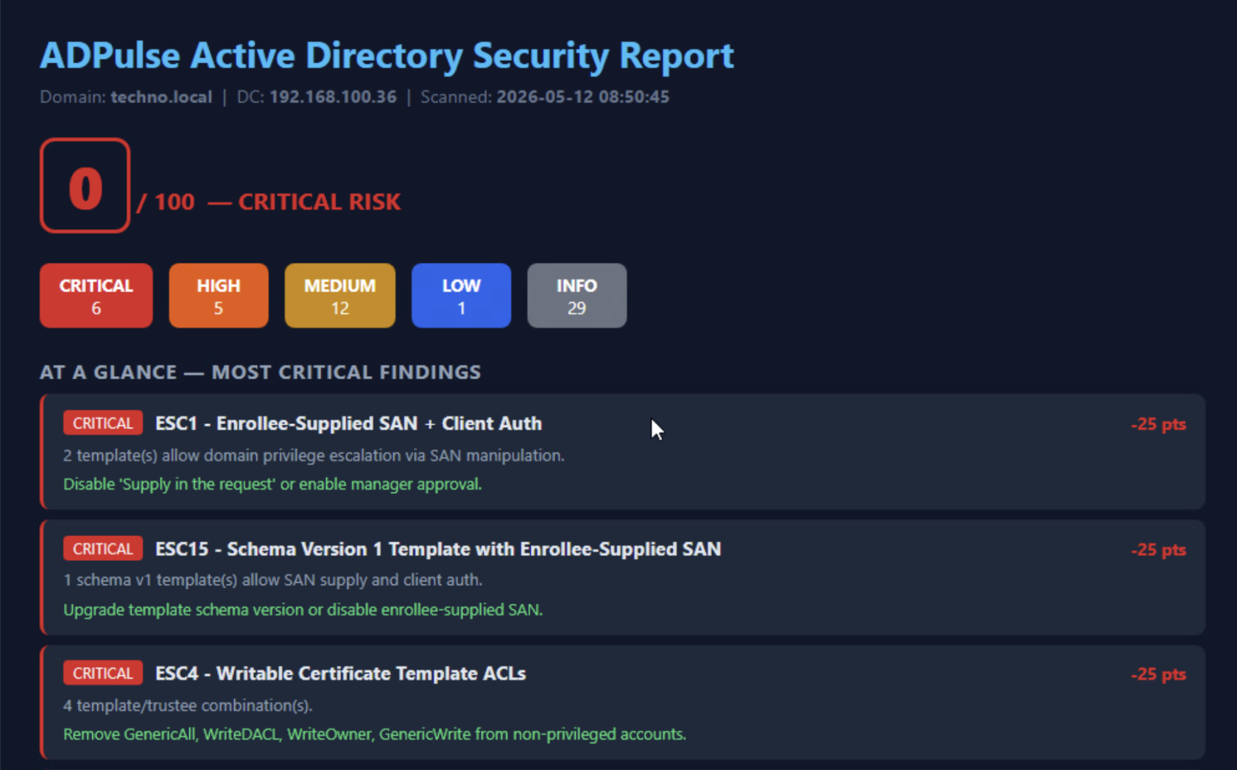Click the 'Upgrade template schema version' remediation text
The width and height of the screenshot is (1237, 770).
(x=303, y=610)
